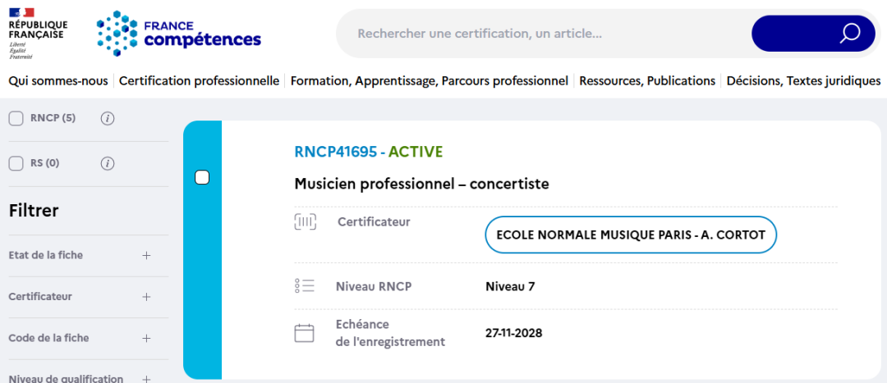Open the Certification professionnelle menu
Screen dimensions: 887x383
click(199, 81)
